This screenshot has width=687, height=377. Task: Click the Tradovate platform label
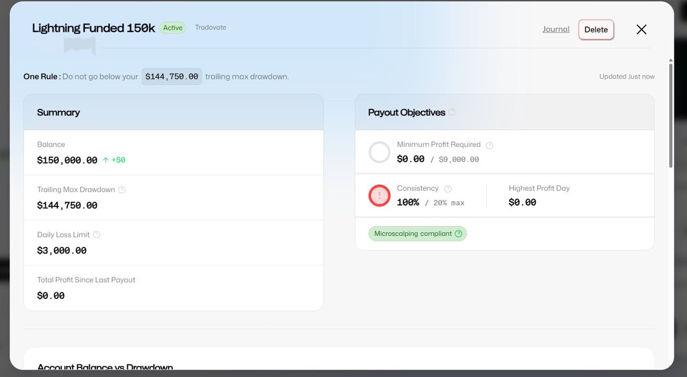[x=210, y=27]
